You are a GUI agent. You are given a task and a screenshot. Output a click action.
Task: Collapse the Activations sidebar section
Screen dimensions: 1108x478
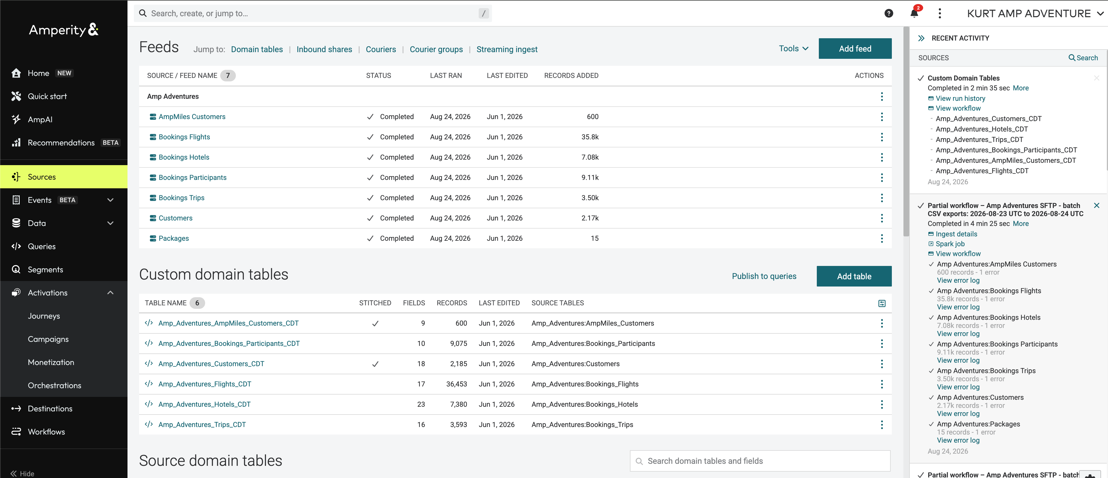click(x=110, y=293)
